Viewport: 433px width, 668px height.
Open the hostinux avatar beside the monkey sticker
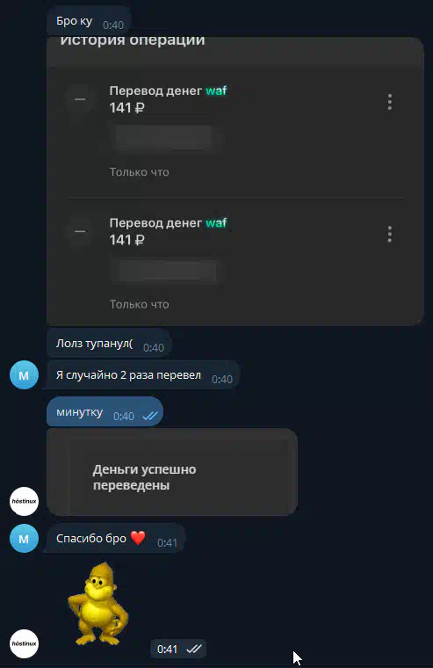[24, 643]
